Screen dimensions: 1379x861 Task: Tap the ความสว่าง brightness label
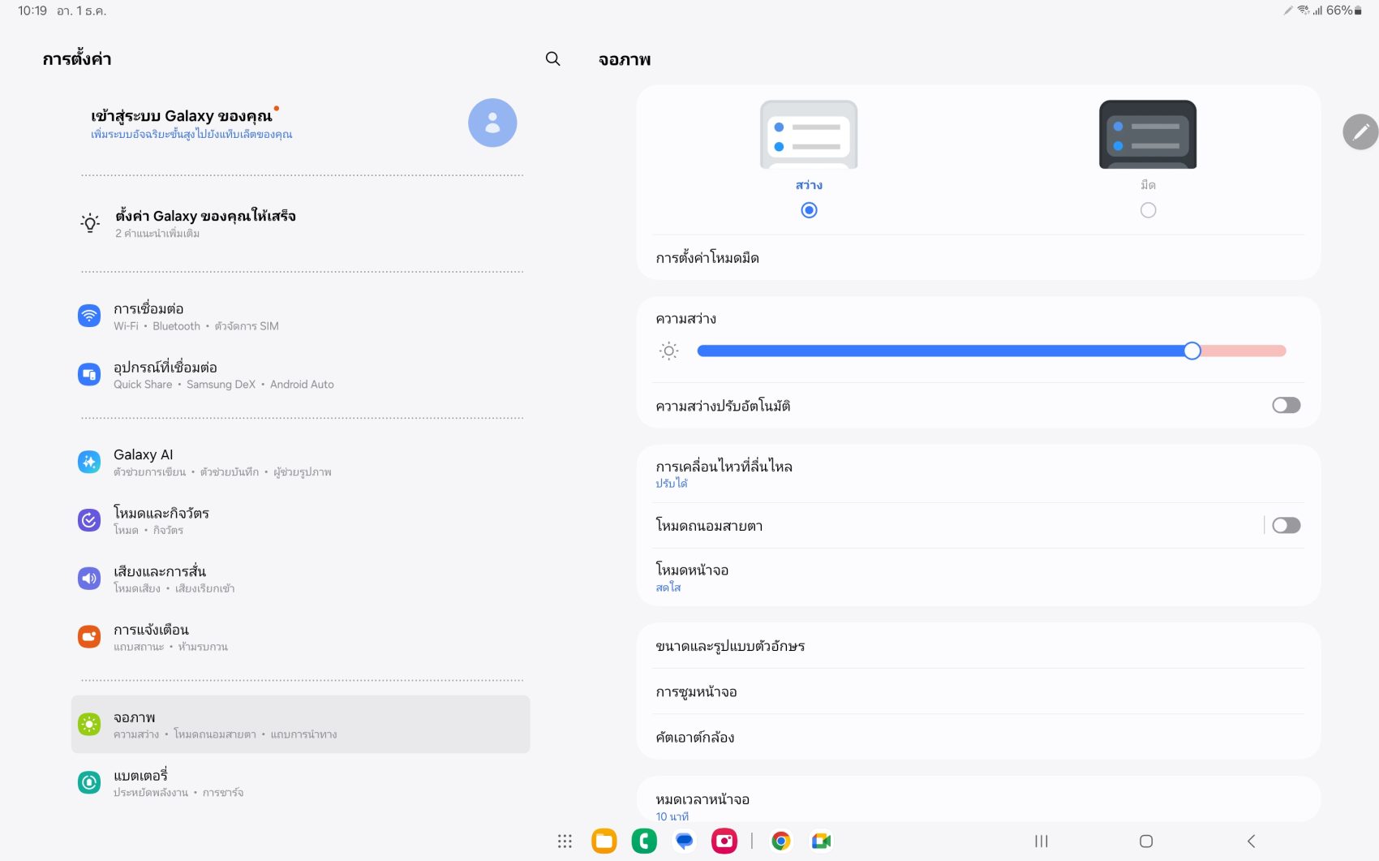[686, 319]
